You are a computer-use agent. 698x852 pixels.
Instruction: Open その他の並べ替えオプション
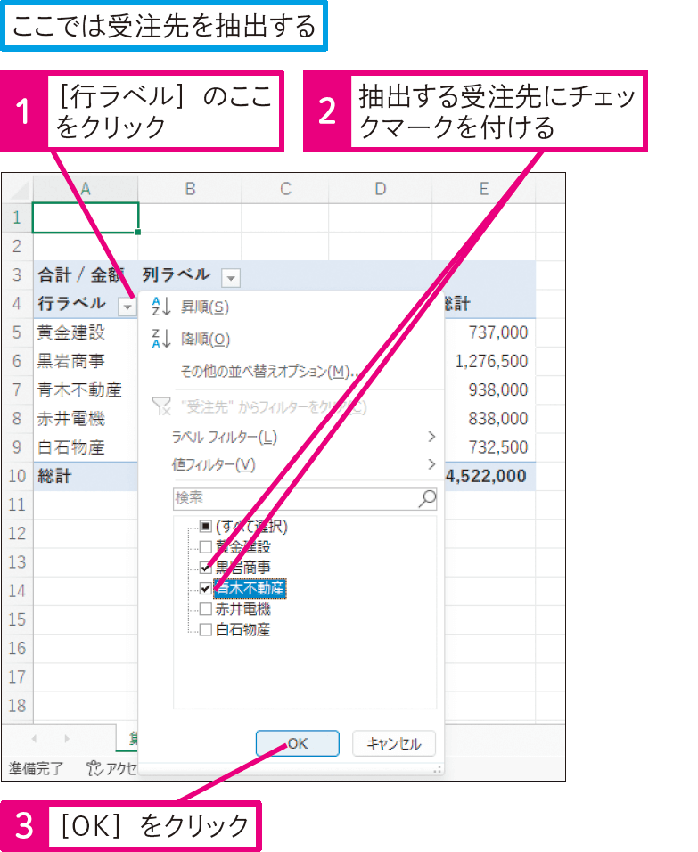(x=269, y=371)
